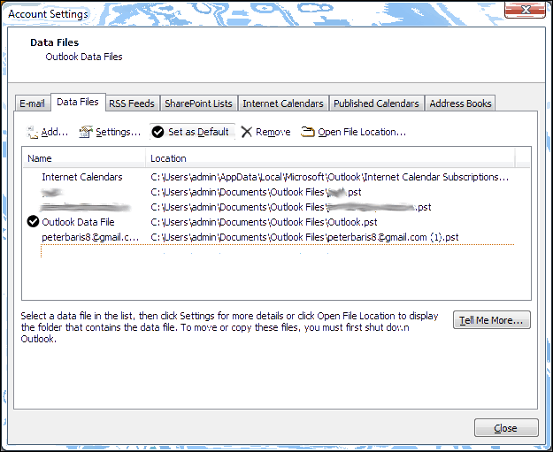Screen dimensions: 553x452
Task: Click the Set as Default checkmark icon
Action: pyautogui.click(x=157, y=132)
